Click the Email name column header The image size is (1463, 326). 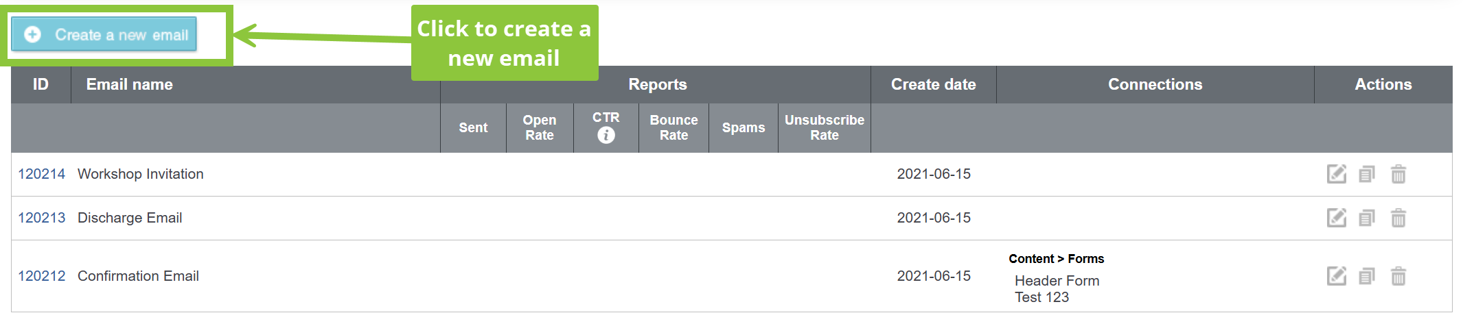point(130,84)
